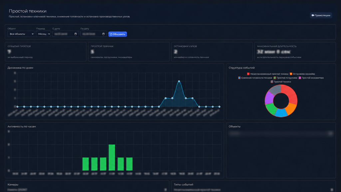Screen dimensions: 341x192
Task: Click the Обновить refresh button
Action: coord(118,34)
